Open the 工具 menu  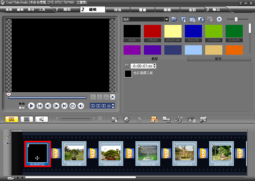[42, 10]
